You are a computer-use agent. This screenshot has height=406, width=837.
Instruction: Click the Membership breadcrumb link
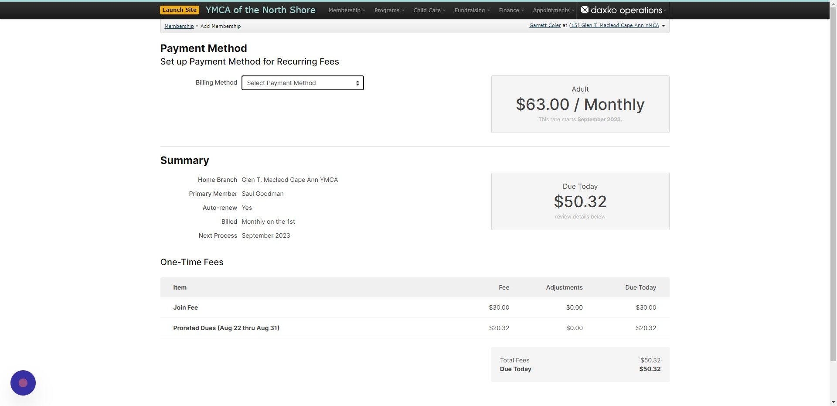tap(179, 26)
